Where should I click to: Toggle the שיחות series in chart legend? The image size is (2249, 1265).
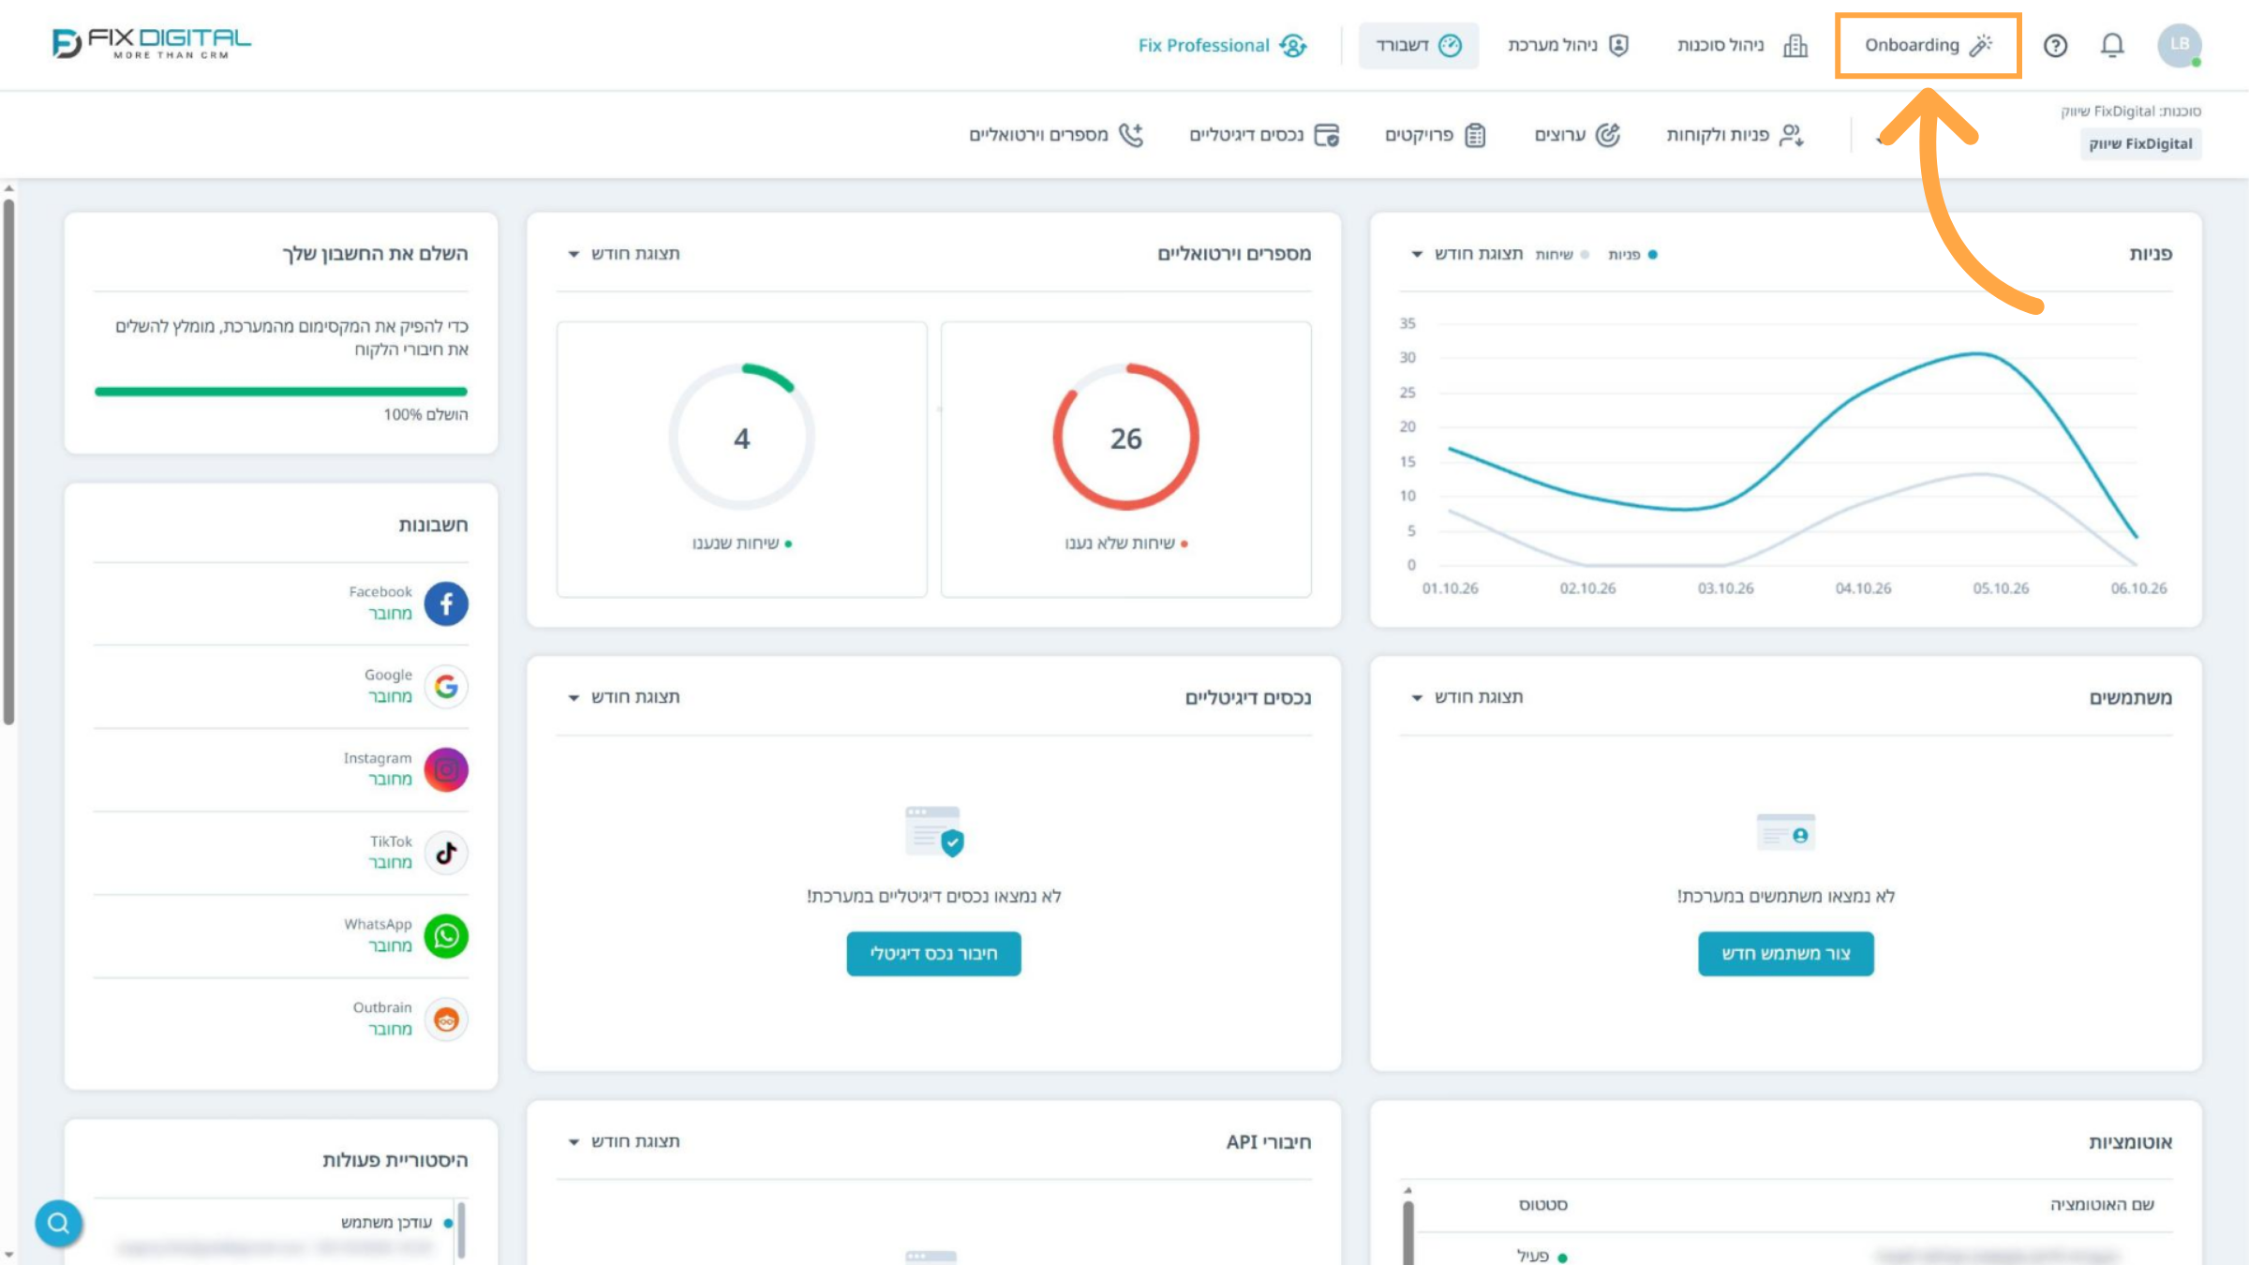[x=1562, y=254]
